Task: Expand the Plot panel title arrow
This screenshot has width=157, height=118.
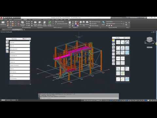Action: tap(100, 28)
